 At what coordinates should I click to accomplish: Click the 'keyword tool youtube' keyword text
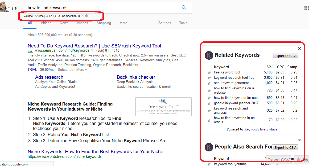pos(230,164)
